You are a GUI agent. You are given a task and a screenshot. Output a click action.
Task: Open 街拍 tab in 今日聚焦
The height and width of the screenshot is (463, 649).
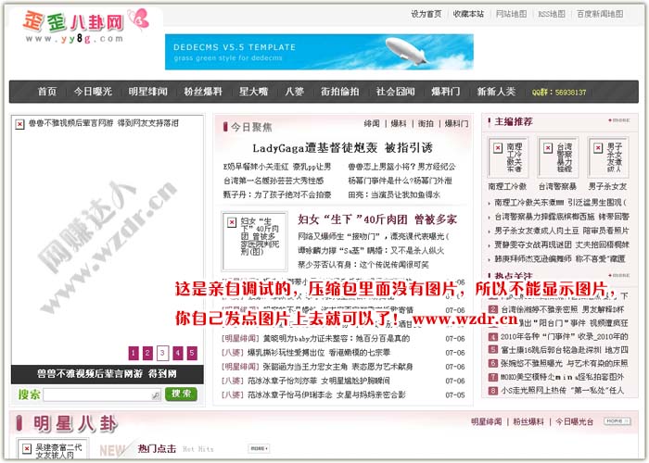(x=426, y=123)
